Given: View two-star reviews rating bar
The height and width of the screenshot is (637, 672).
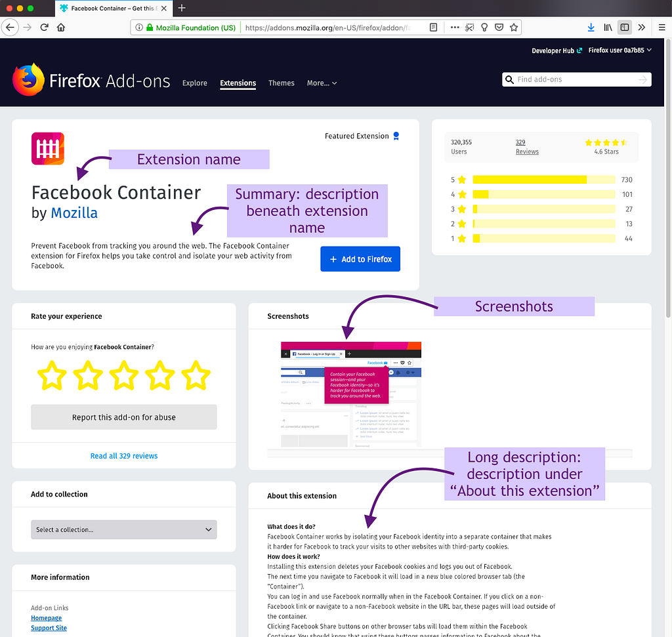Looking at the screenshot, I should [x=544, y=224].
